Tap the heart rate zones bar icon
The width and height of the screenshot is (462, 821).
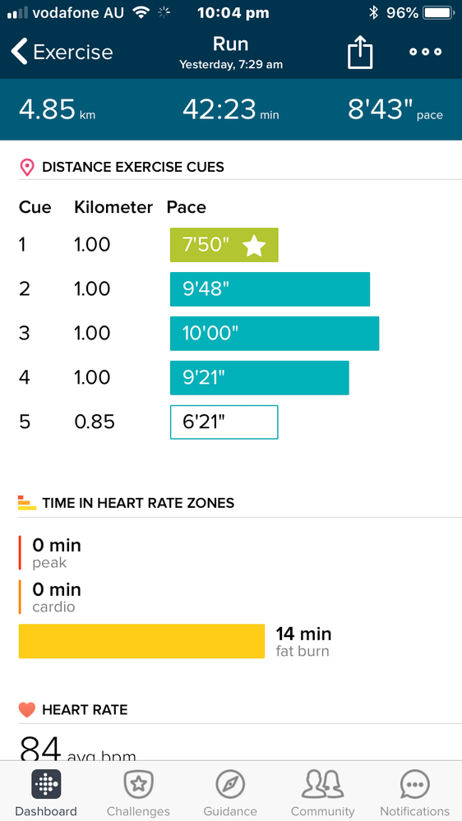(x=26, y=503)
